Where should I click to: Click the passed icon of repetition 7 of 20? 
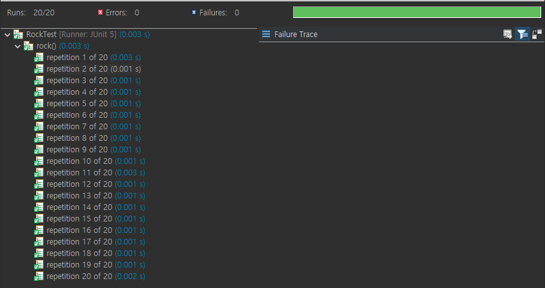(38, 126)
